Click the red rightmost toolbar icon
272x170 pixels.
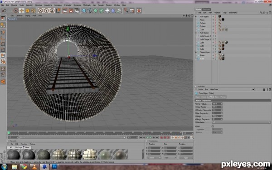[x=139, y=10]
